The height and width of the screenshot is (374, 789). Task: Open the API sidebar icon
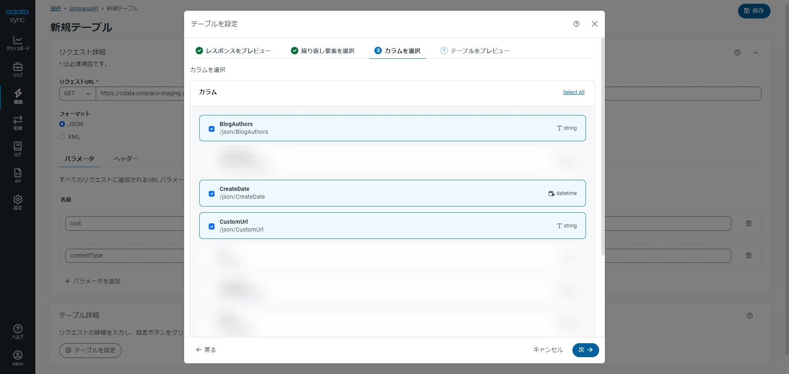coord(18,176)
